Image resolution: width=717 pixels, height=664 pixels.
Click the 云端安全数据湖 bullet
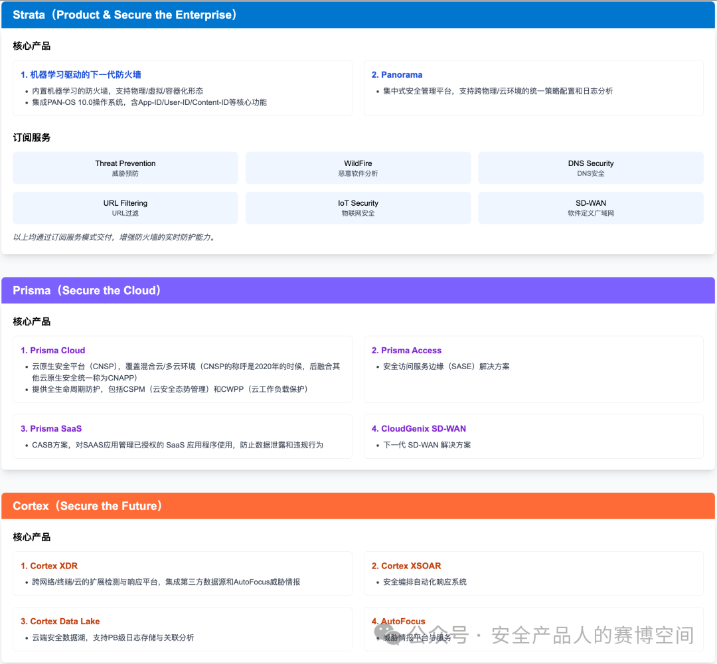(113, 637)
